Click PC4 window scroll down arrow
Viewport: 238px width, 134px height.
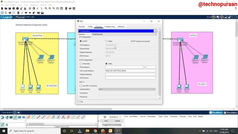click(160, 98)
